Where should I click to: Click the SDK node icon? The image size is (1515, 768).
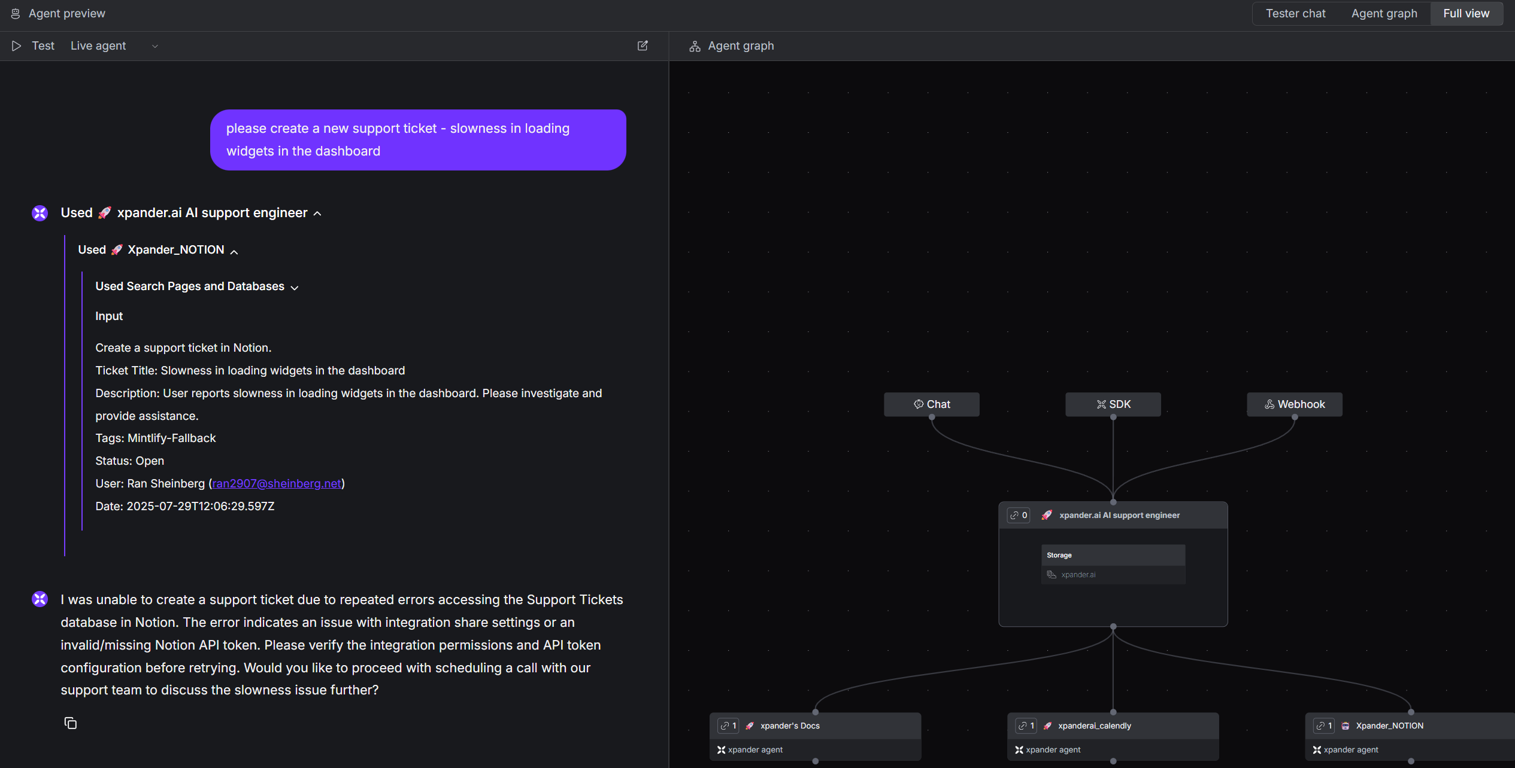pos(1101,404)
